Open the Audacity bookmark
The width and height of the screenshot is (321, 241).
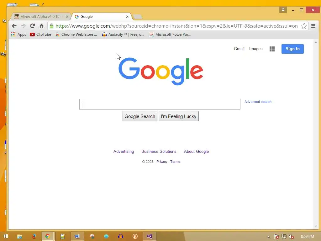pyautogui.click(x=123, y=35)
